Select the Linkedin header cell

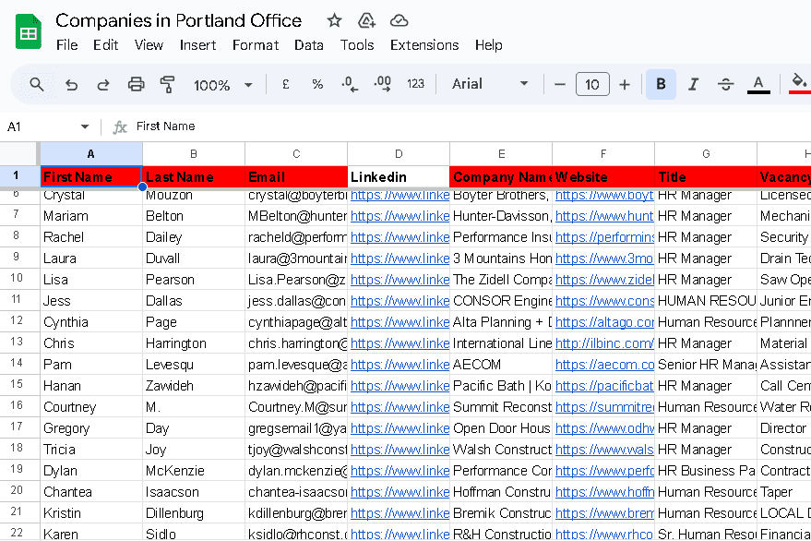399,176
